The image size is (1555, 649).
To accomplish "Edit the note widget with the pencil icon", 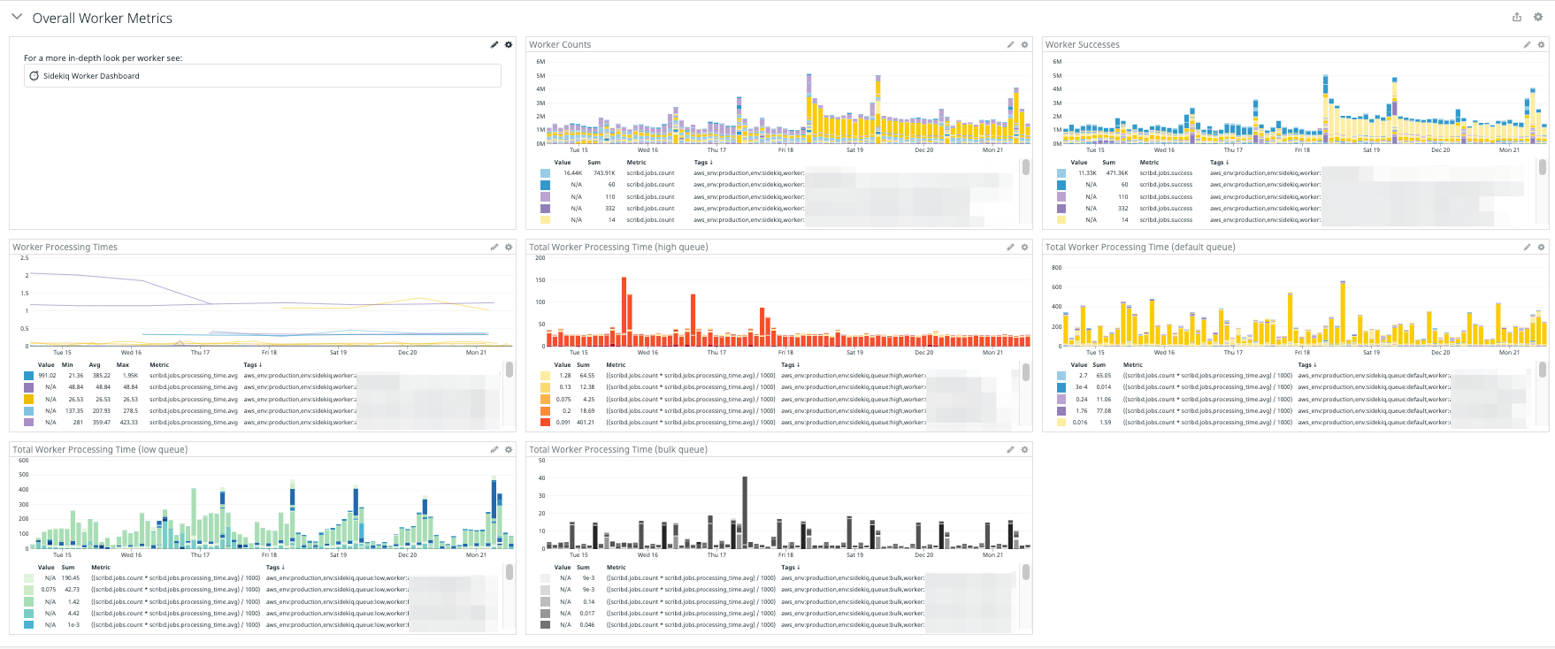I will click(494, 44).
